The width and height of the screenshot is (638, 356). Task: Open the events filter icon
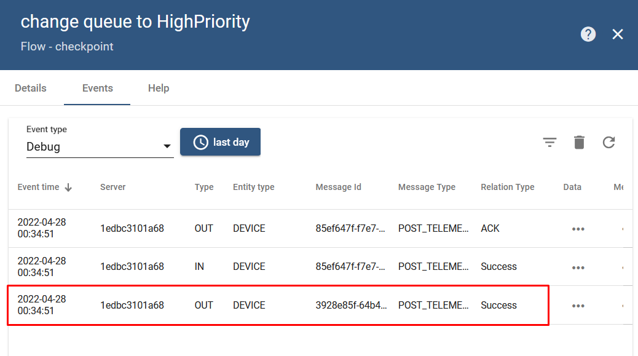(x=549, y=142)
